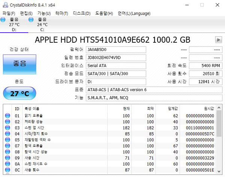Click raw value 0000000501E
The height and width of the screenshot is (177, 225).
click(x=200, y=170)
